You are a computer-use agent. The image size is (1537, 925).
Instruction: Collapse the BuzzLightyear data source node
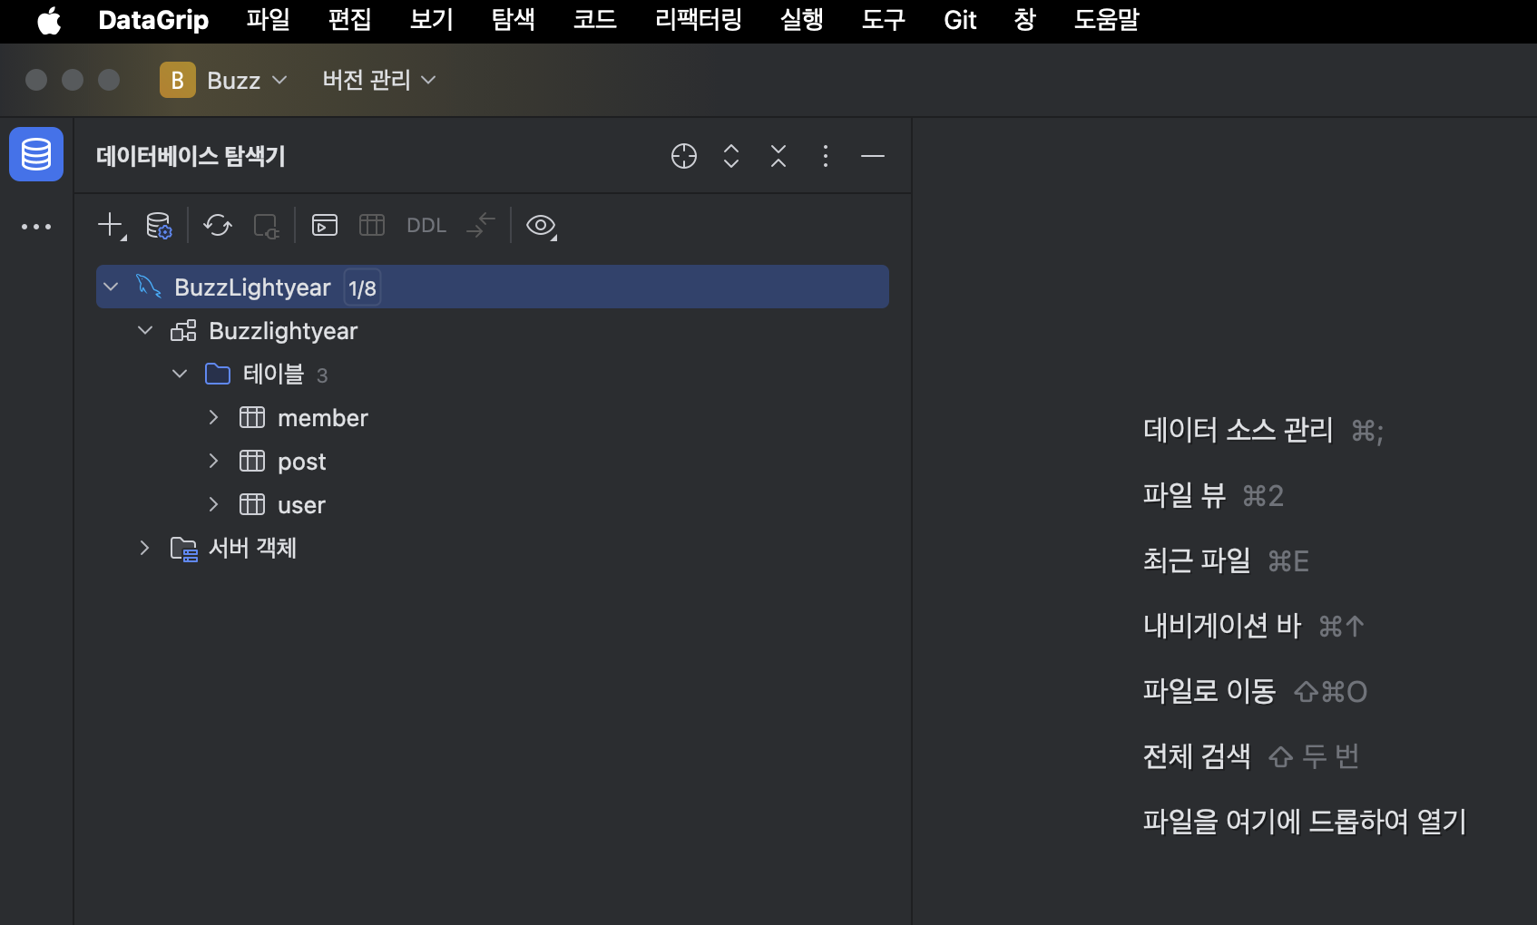coord(111,287)
